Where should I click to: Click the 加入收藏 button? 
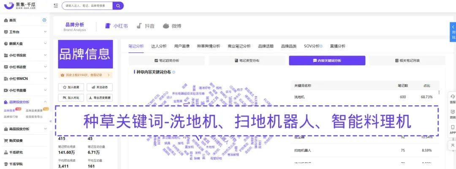pos(71,87)
